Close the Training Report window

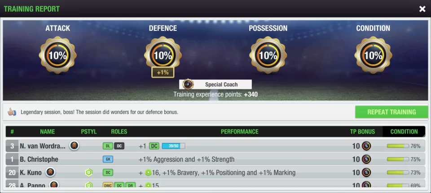point(422,9)
